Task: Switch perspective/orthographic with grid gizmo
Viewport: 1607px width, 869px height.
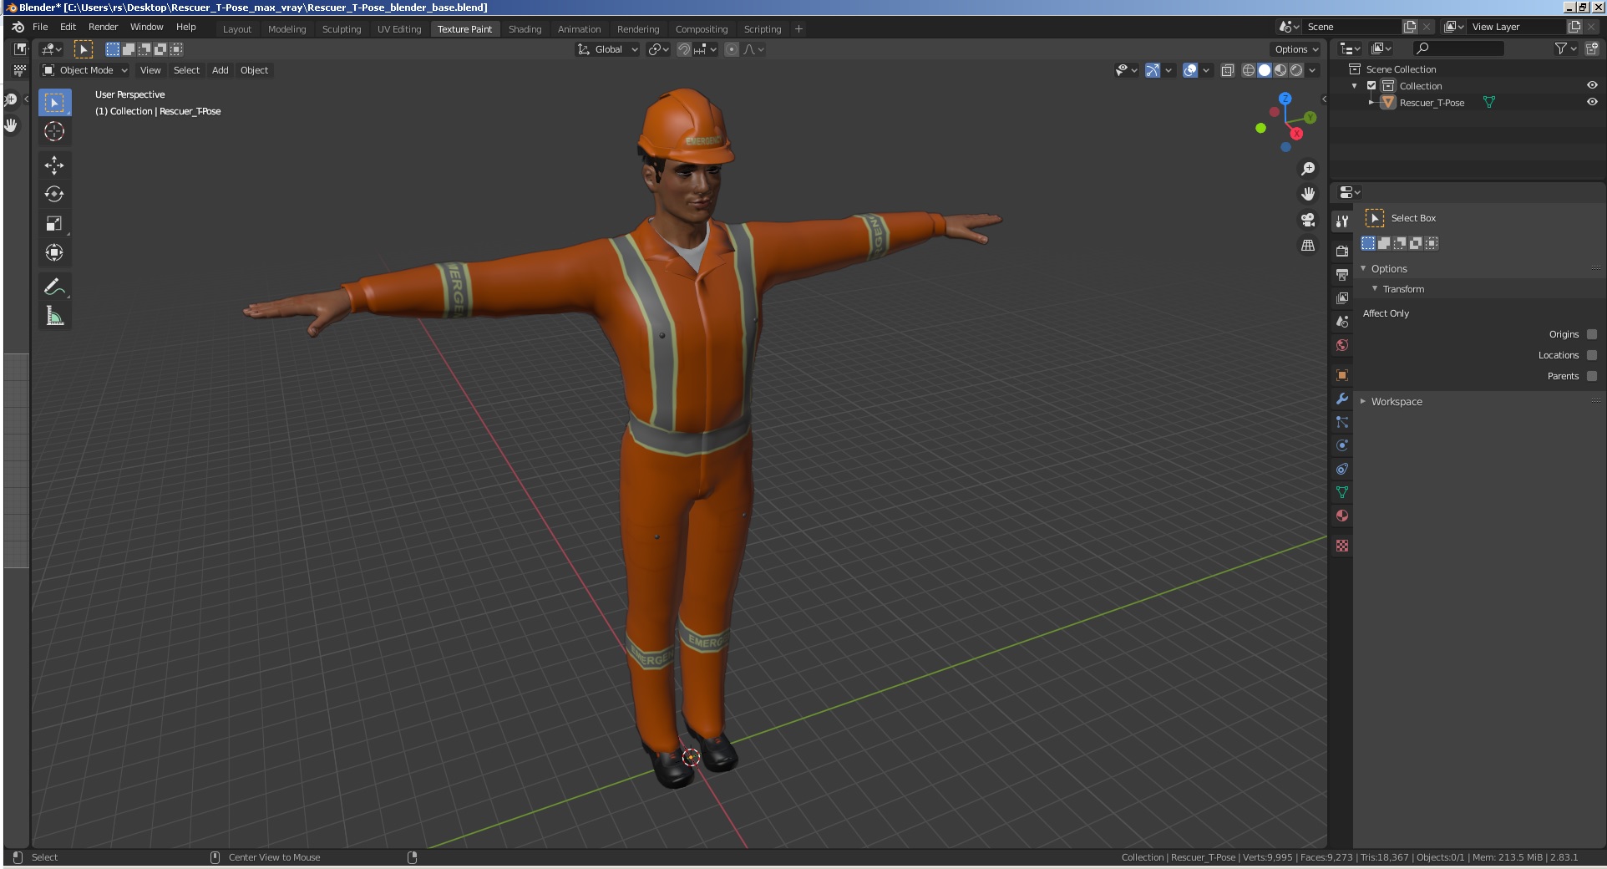Action: click(1308, 246)
